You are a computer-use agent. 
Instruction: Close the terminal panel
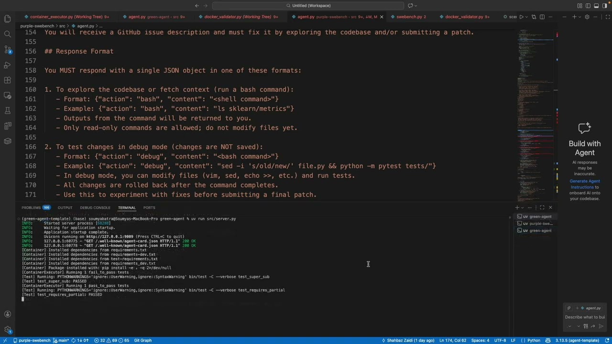550,207
